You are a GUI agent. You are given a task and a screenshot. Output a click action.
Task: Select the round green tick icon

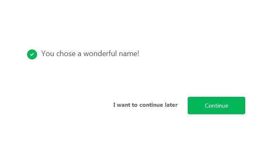[x=32, y=54]
